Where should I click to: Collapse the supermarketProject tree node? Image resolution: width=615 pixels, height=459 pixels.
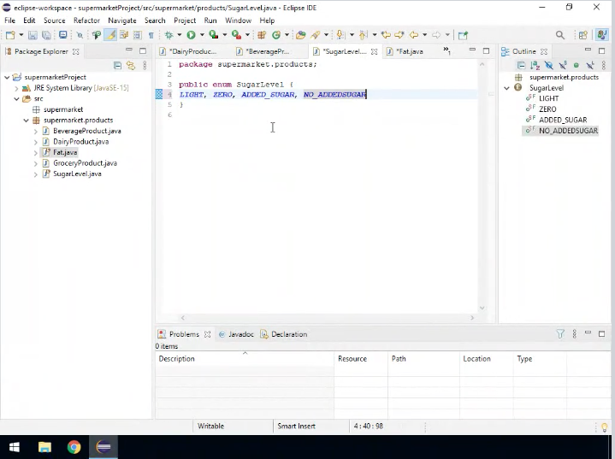(x=7, y=77)
